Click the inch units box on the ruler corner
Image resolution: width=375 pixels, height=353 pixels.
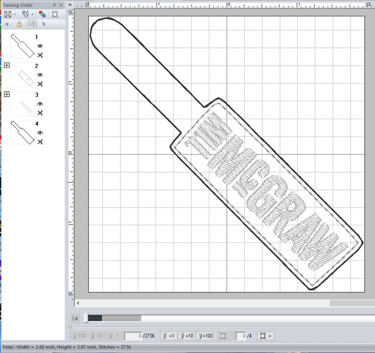[x=70, y=5]
